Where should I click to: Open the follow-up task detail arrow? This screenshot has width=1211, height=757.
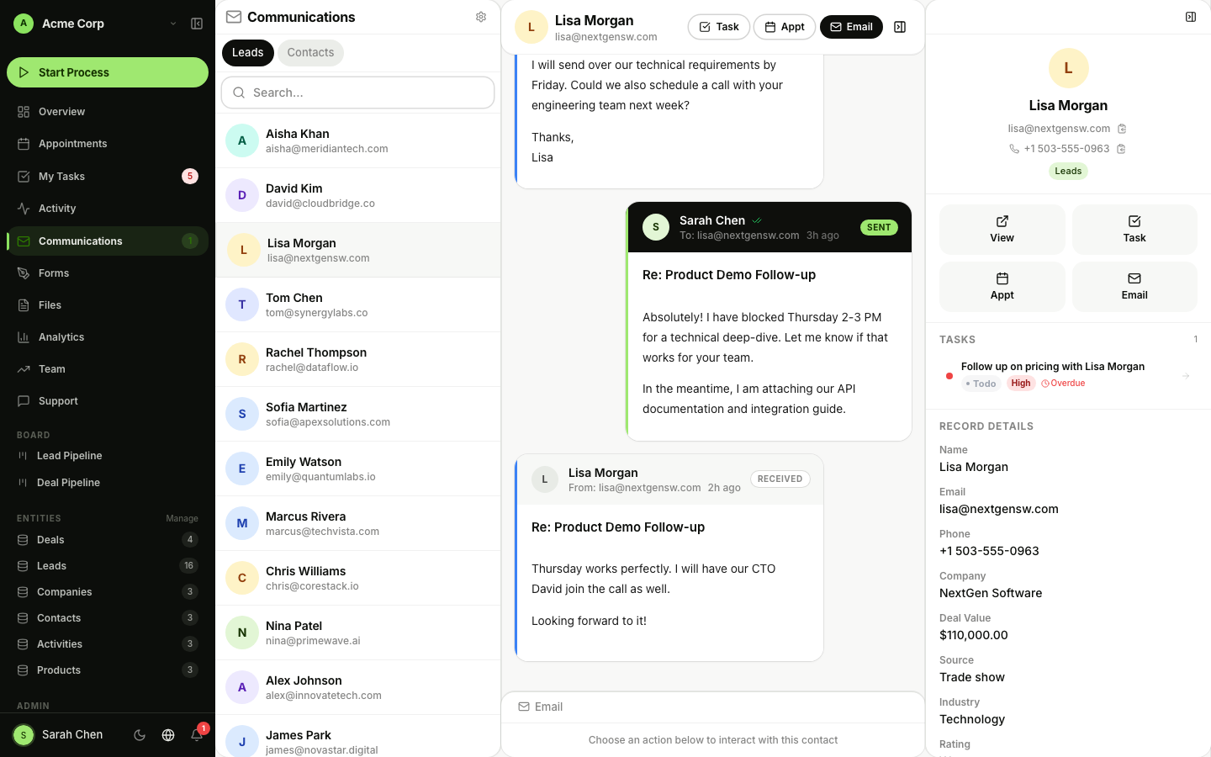click(x=1186, y=375)
